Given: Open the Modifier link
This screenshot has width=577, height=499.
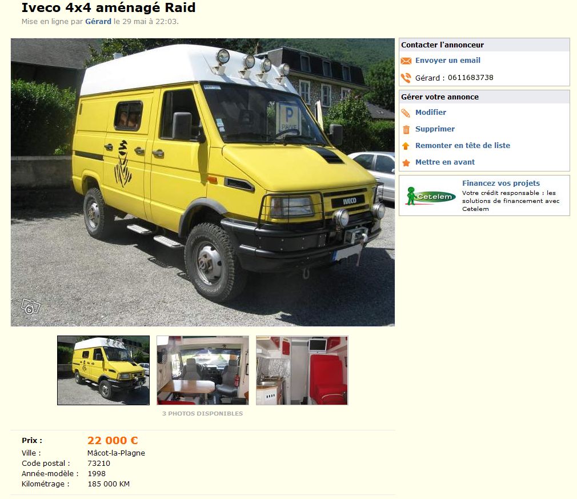Looking at the screenshot, I should click(x=431, y=113).
